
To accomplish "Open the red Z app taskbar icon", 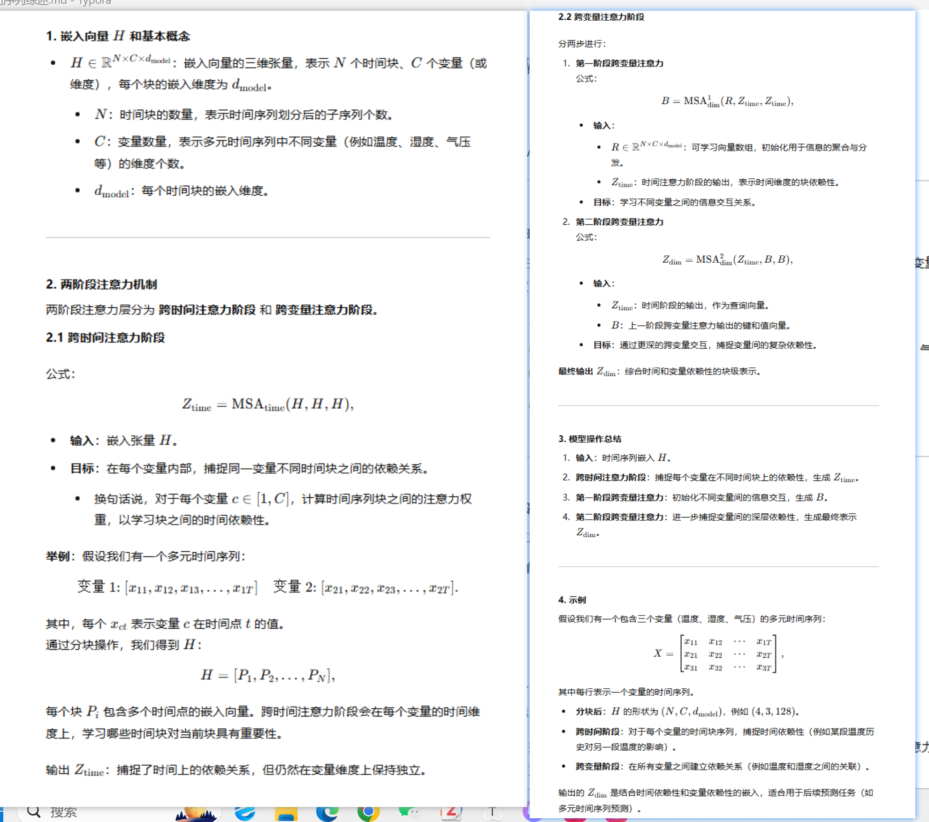I will click(x=450, y=813).
